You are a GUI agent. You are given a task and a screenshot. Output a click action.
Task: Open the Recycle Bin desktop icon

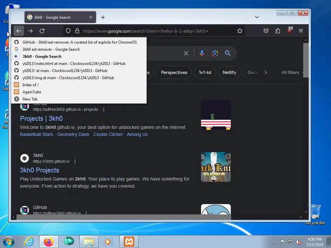tap(315, 215)
